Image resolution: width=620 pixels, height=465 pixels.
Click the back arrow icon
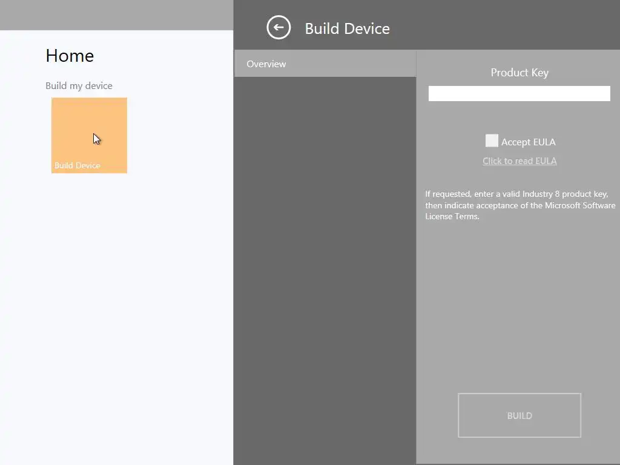(x=279, y=27)
